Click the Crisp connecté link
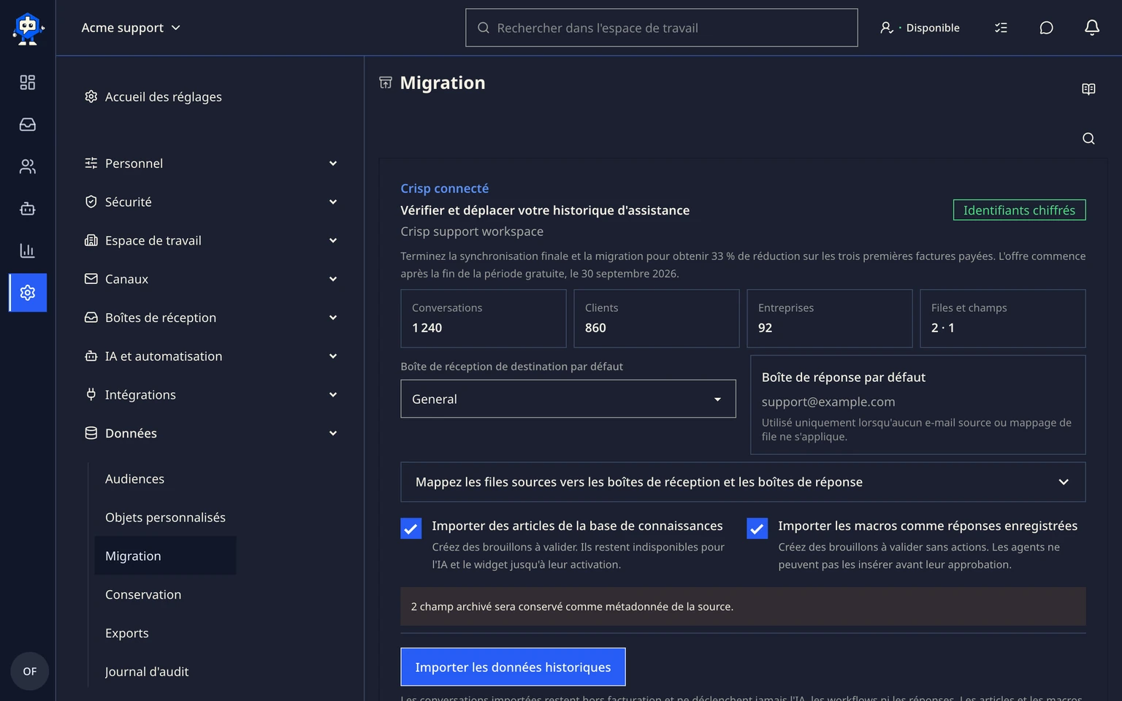Screen dimensions: 1122x701 tap(444, 188)
